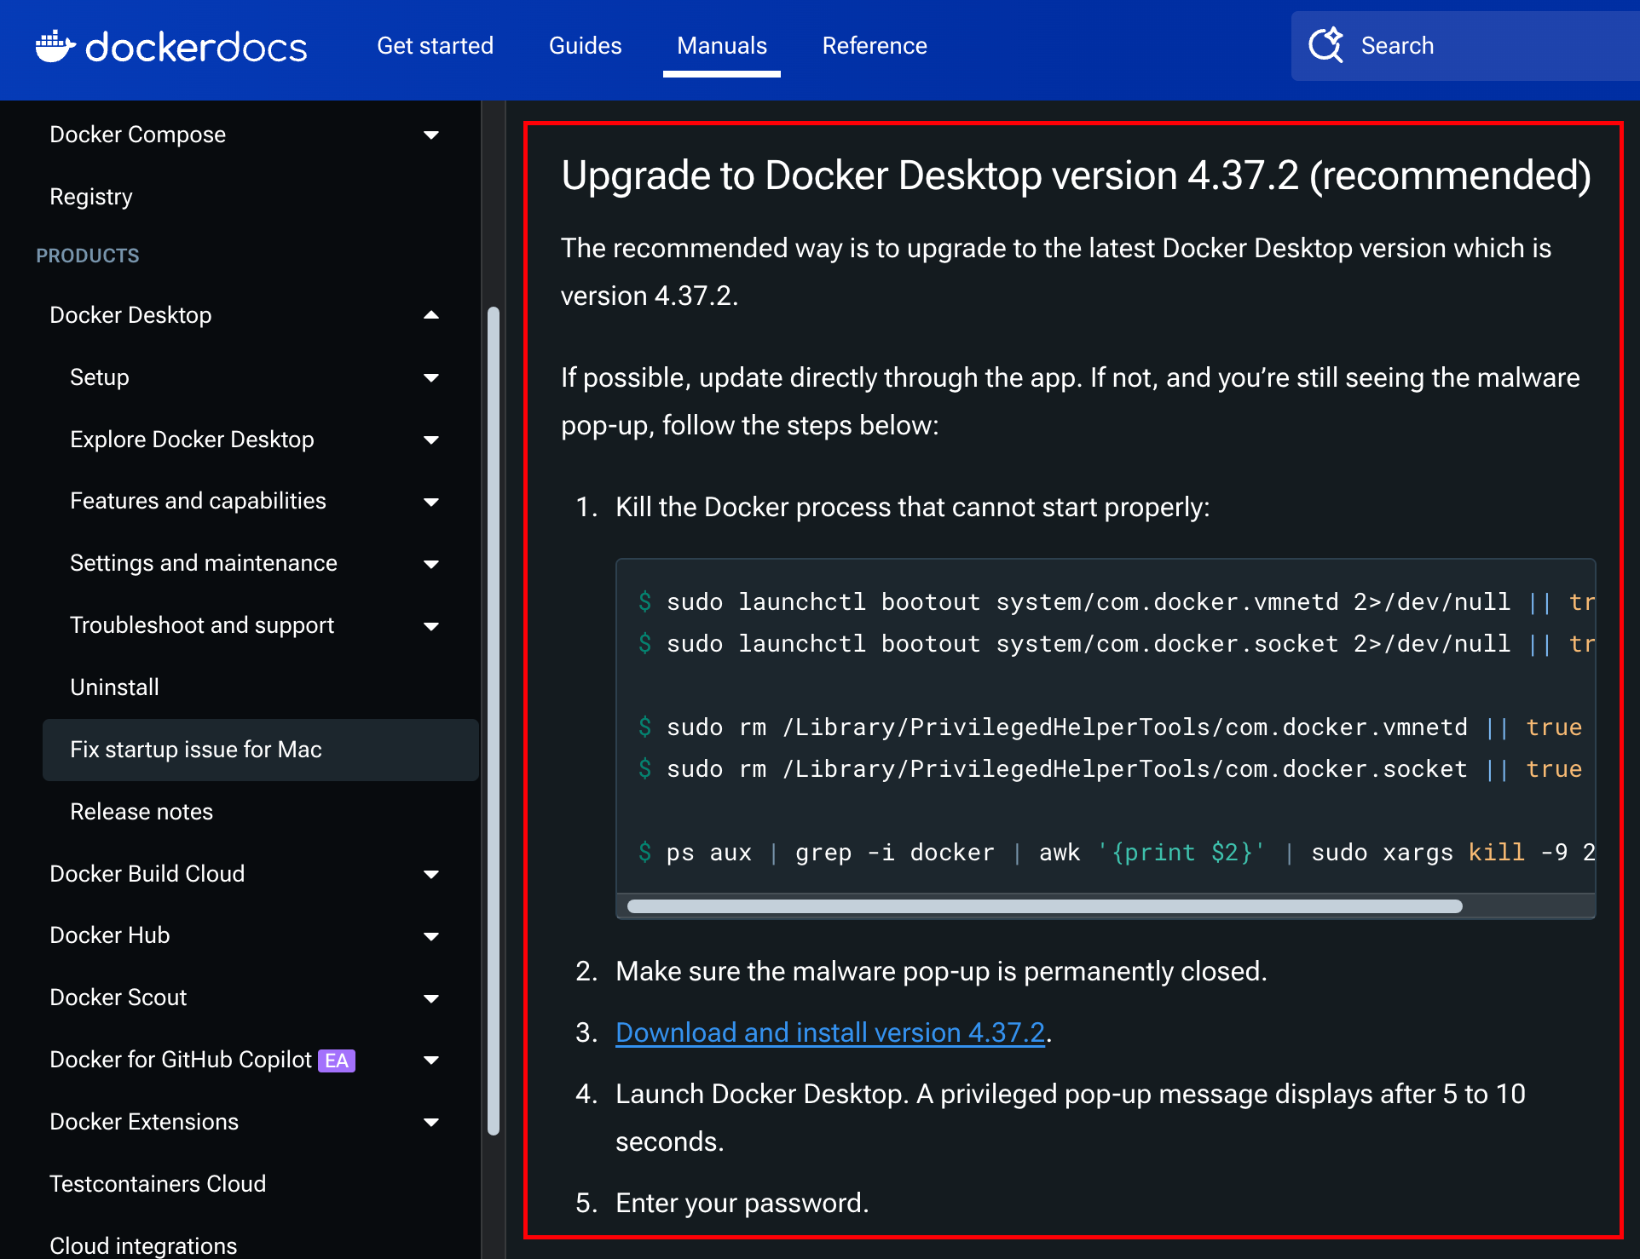Click the Setup sidebar label
The height and width of the screenshot is (1259, 1640).
tap(99, 377)
